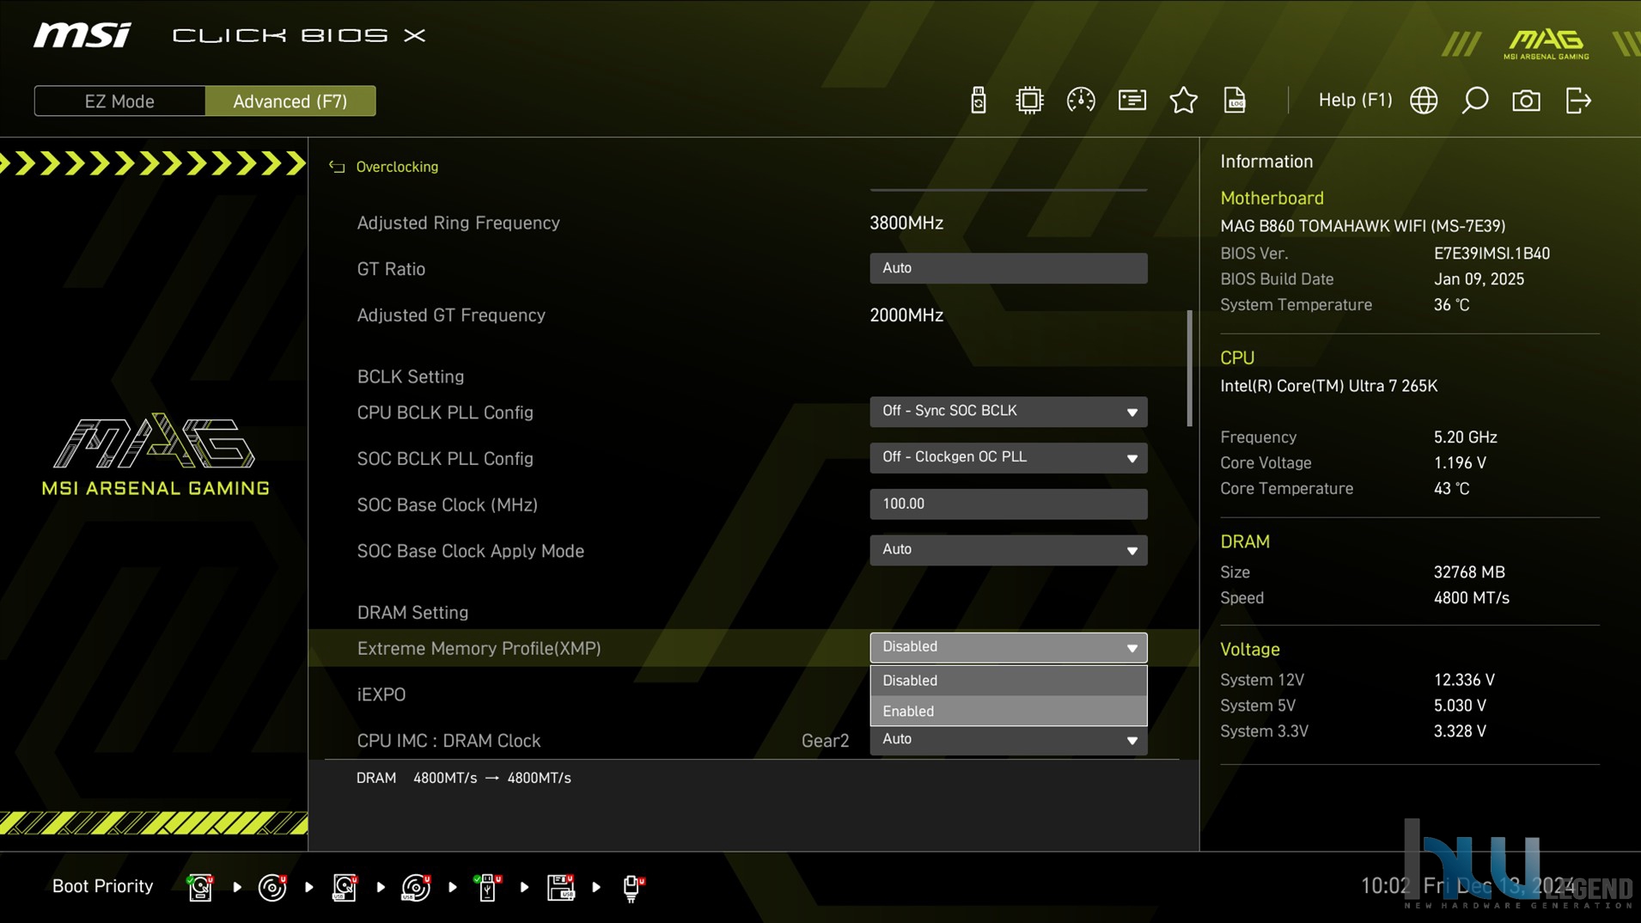Click System 3.3V reading 3.328 V
This screenshot has width=1641, height=923.
[x=1460, y=731]
